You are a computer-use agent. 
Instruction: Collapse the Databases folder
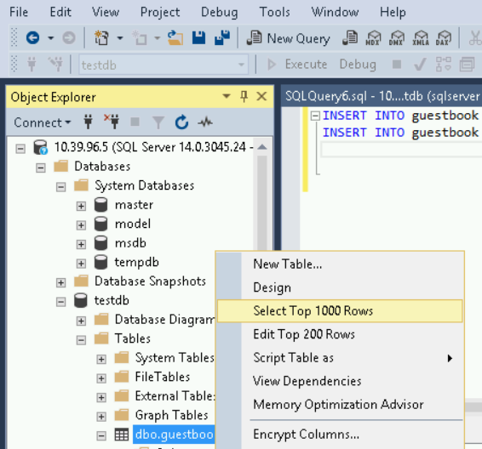pos(41,168)
